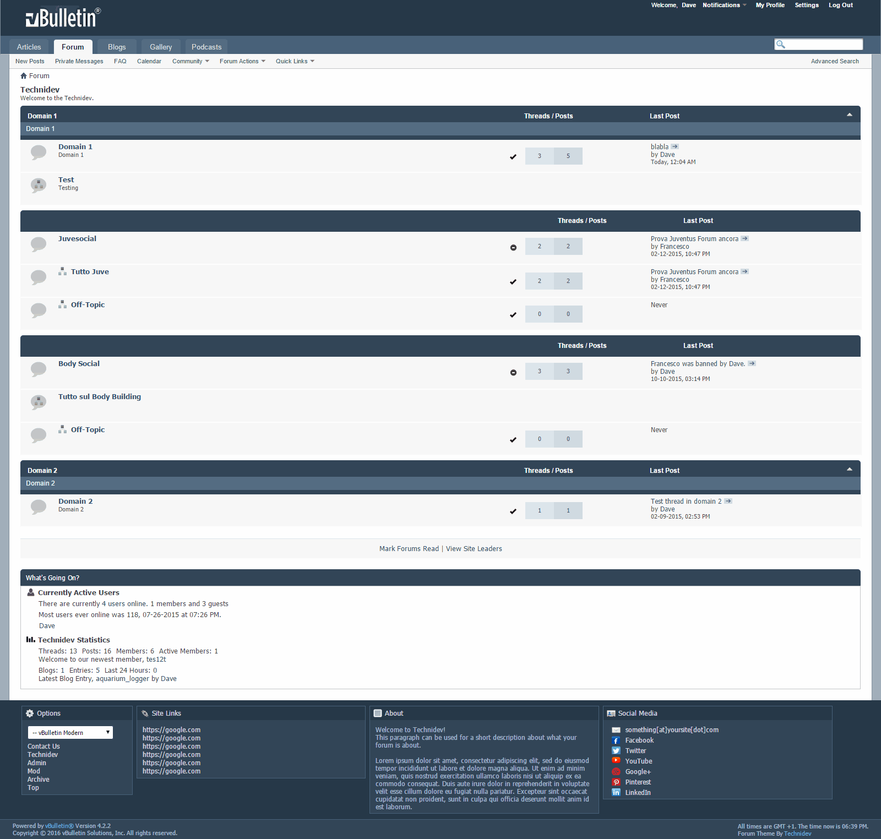Viewport: 881px width, 839px height.
Task: Open the Advanced Search link
Action: (x=835, y=61)
